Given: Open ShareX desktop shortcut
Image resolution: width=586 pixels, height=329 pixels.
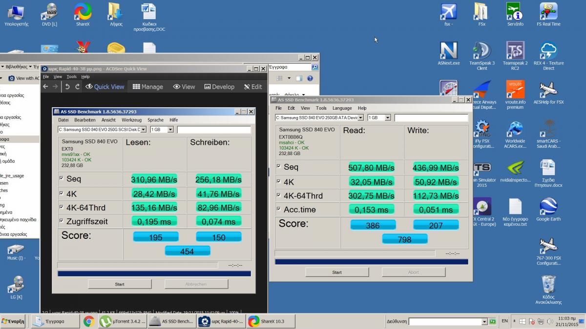Looking at the screenshot, I should 82,14.
